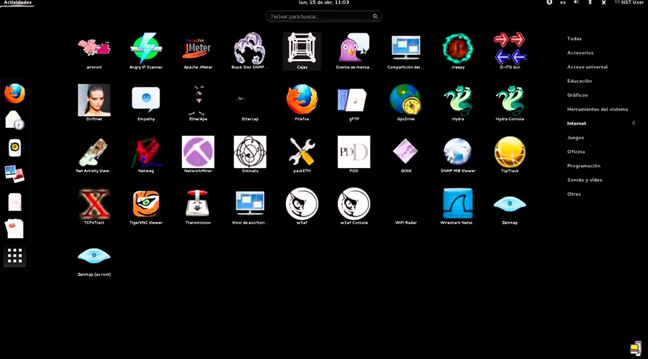Select the Todas category
This screenshot has height=359, width=648.
pyautogui.click(x=575, y=39)
